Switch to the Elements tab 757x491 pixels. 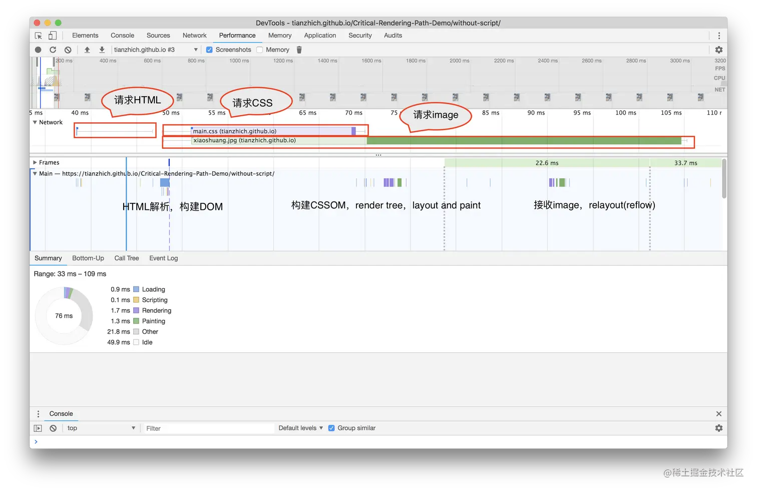[x=85, y=36]
